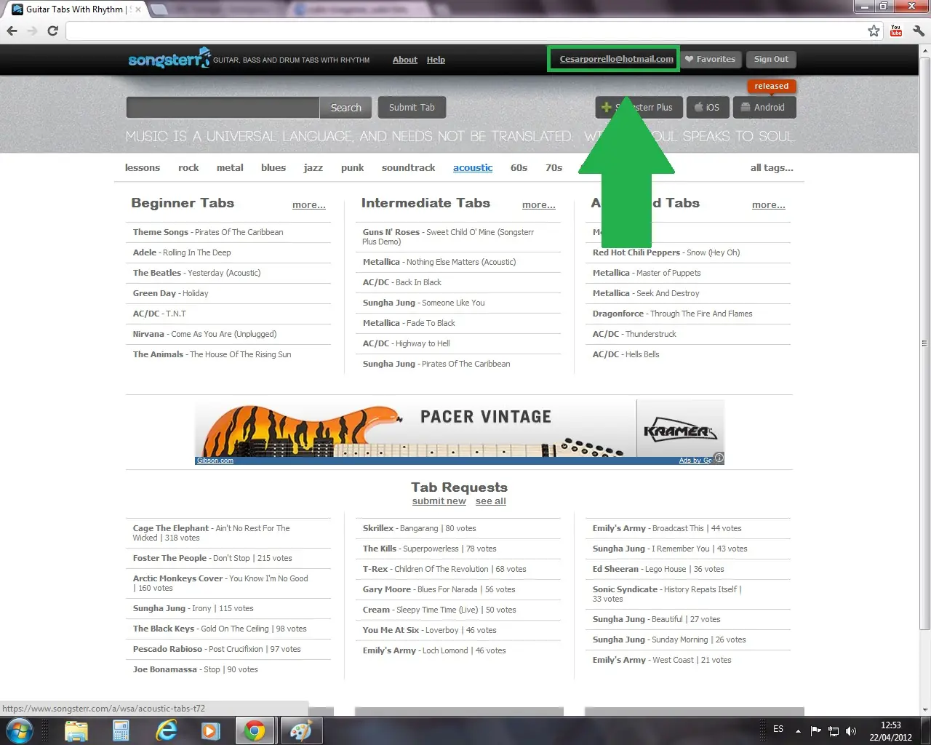This screenshot has width=931, height=745.
Task: Select the jazz tag
Action: click(x=313, y=167)
